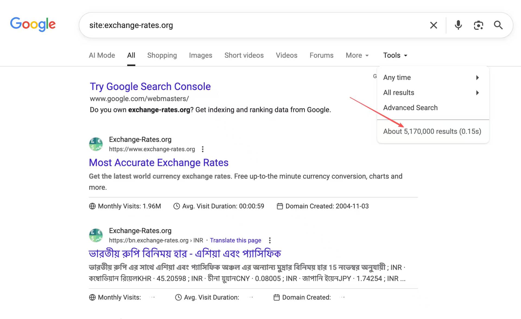This screenshot has width=521, height=319.
Task: Toggle the Tools dropdown
Action: pyautogui.click(x=395, y=55)
